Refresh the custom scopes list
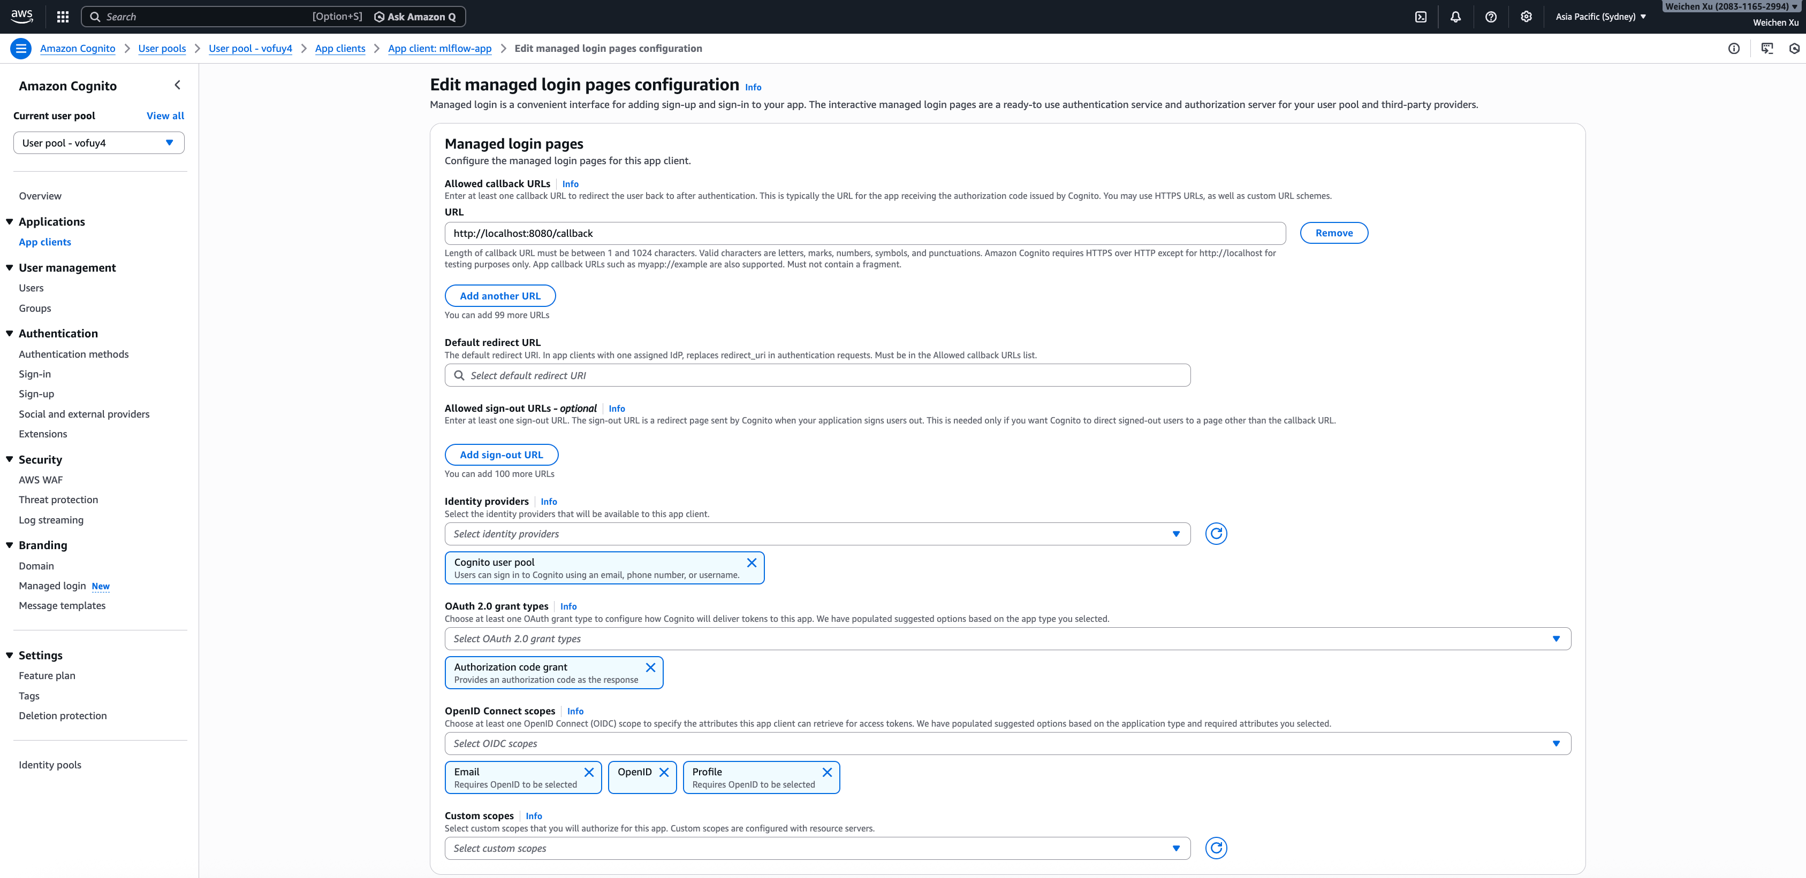This screenshot has height=878, width=1806. (1216, 847)
